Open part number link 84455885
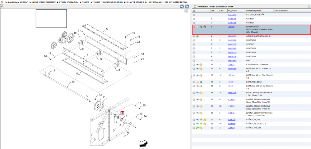311x149 pixels. coord(232,61)
